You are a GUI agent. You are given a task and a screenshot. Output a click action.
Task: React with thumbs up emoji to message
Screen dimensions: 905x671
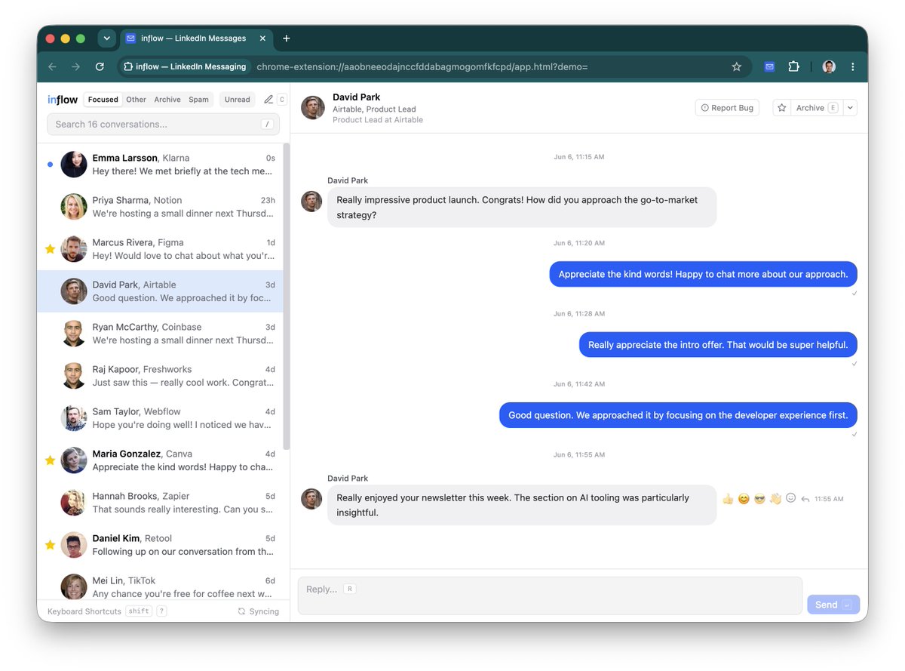728,499
